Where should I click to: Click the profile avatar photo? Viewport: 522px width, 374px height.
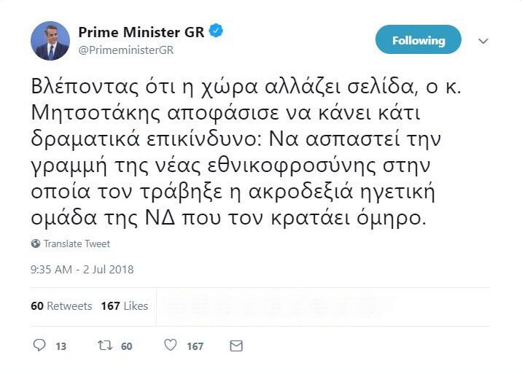pyautogui.click(x=50, y=41)
